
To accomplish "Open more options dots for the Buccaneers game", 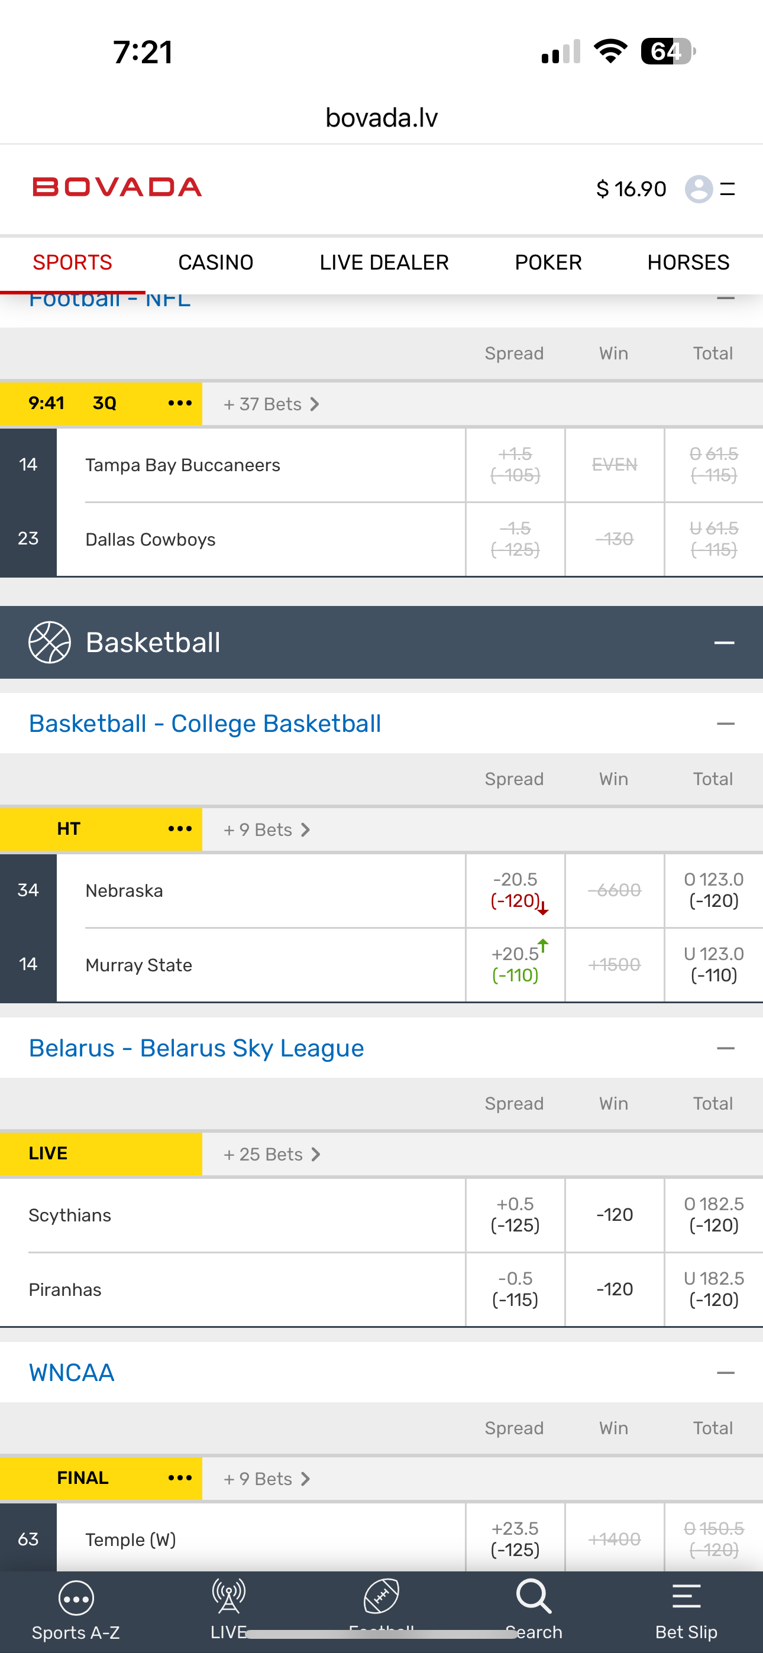I will (180, 403).
